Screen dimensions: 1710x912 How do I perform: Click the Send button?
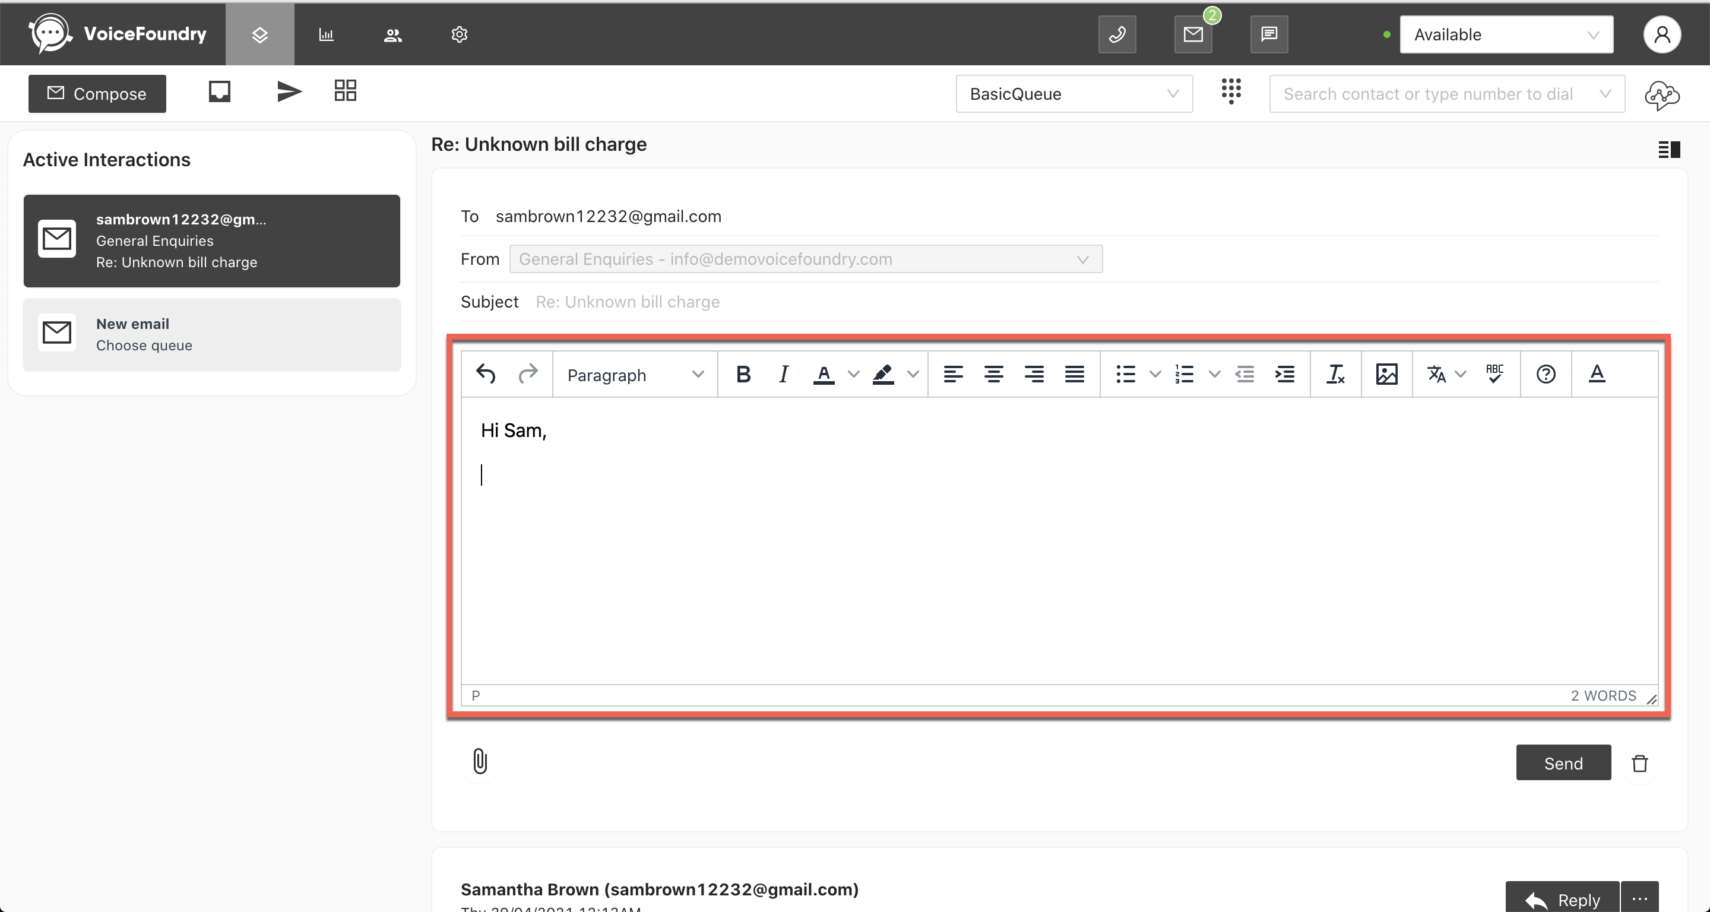point(1563,762)
